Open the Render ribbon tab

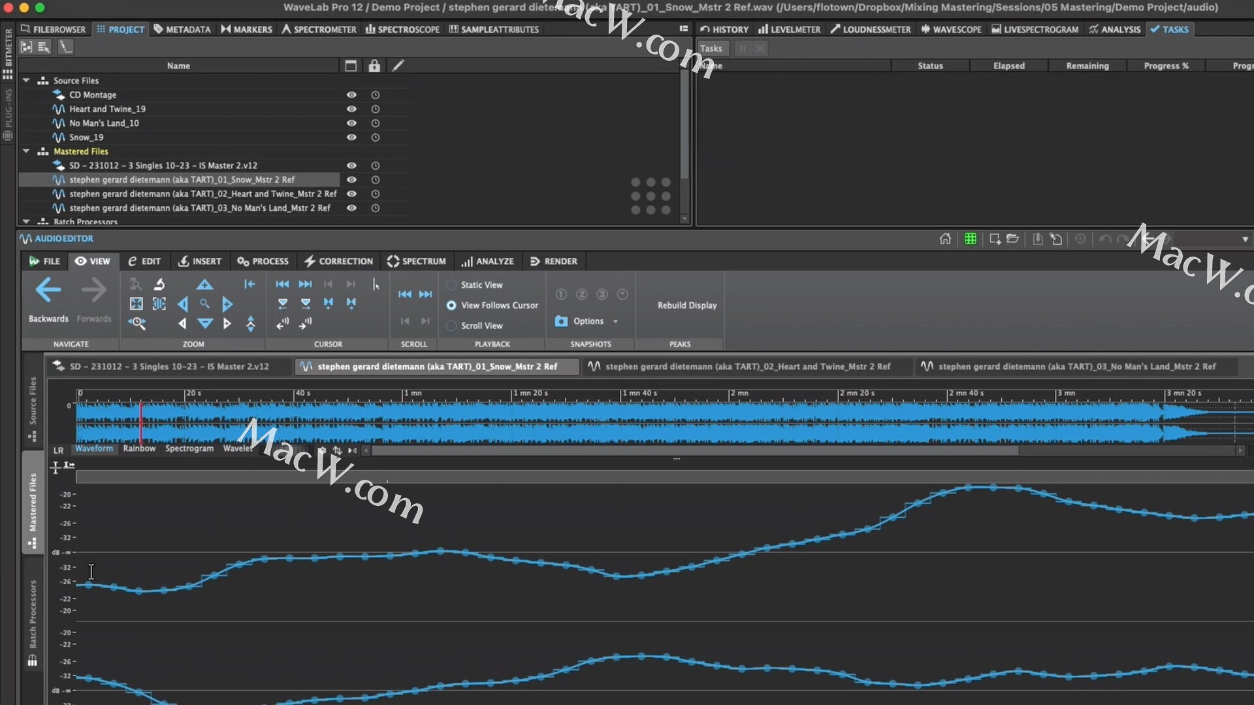(554, 261)
